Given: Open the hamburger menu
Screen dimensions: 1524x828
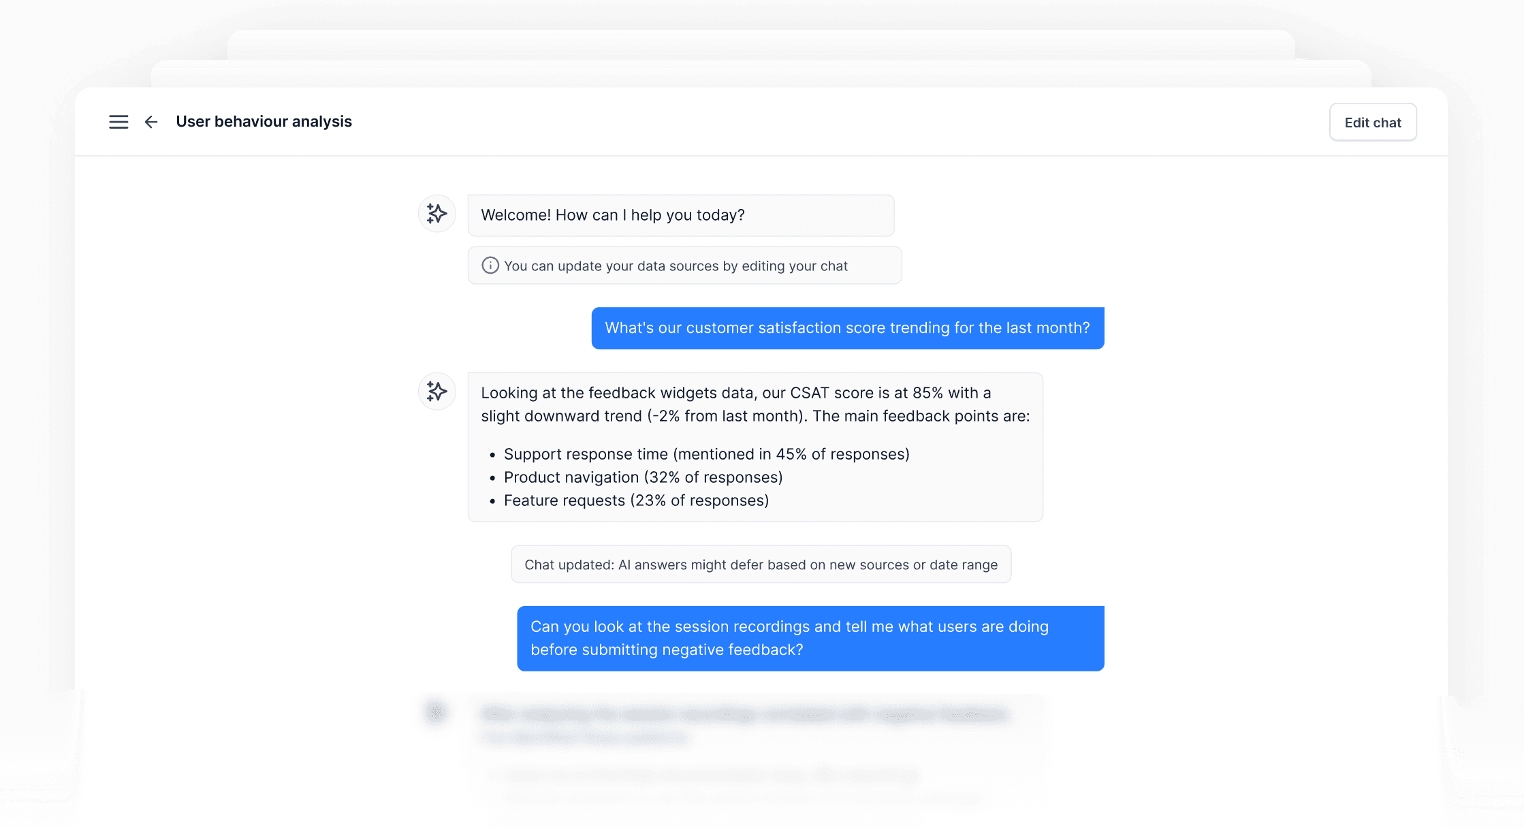Looking at the screenshot, I should click(x=118, y=122).
